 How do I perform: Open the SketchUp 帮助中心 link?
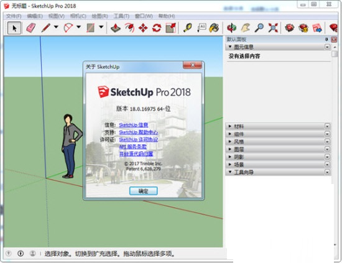139,132
